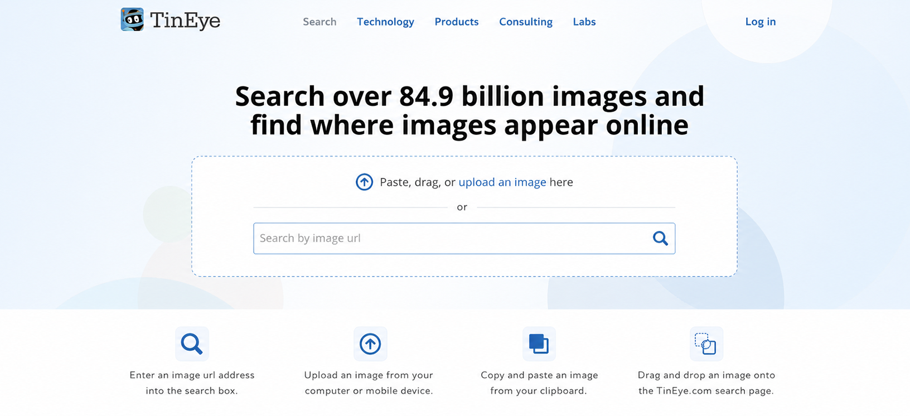Viewport: 910px width, 416px height.
Task: Click text "Enter an image url address"
Action: 192,375
